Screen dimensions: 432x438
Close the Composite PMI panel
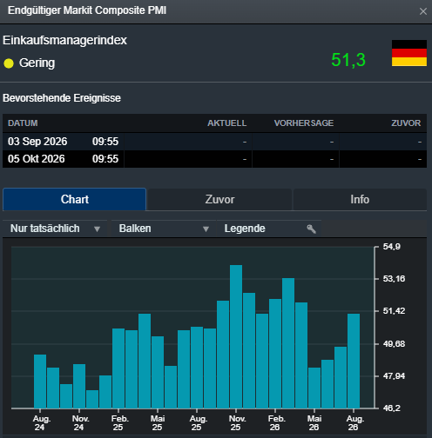click(x=423, y=11)
